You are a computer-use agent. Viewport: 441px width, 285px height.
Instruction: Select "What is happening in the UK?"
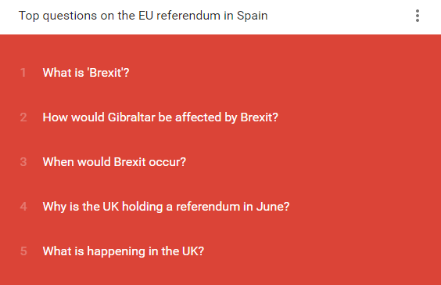pyautogui.click(x=124, y=251)
